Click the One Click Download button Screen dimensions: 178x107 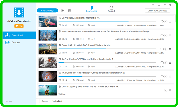[157, 10]
